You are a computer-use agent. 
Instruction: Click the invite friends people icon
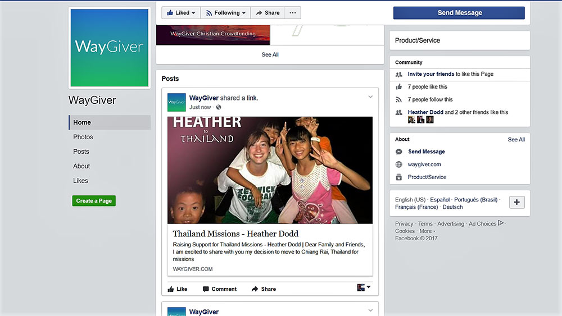point(398,75)
